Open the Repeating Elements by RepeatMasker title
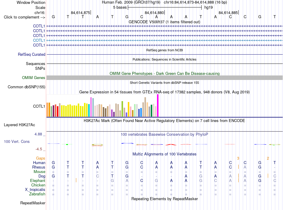This screenshot has height=210, width=283. pyautogui.click(x=164, y=199)
